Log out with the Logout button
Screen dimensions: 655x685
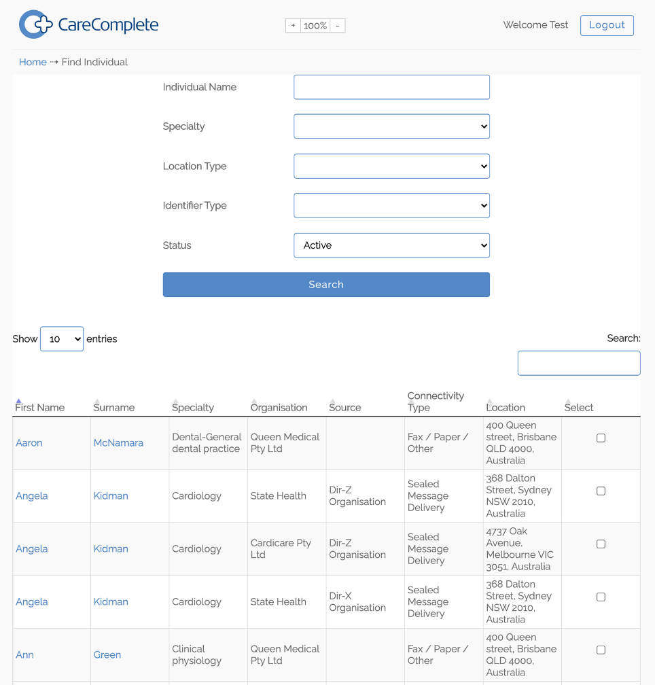(x=607, y=25)
